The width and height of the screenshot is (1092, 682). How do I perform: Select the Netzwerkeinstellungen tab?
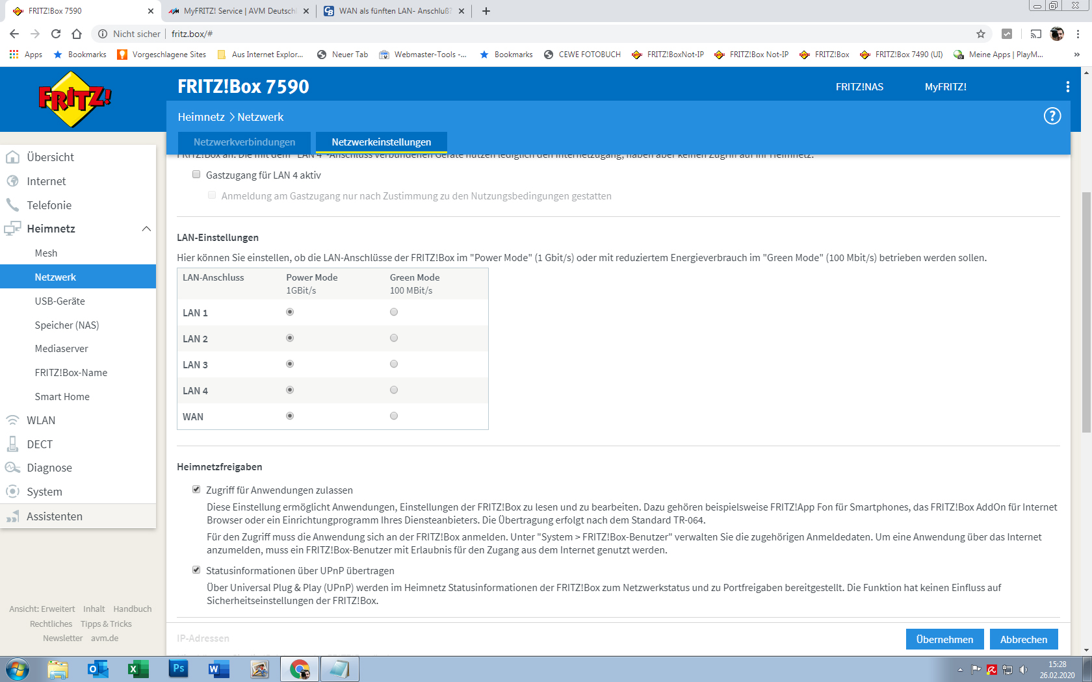pyautogui.click(x=382, y=142)
